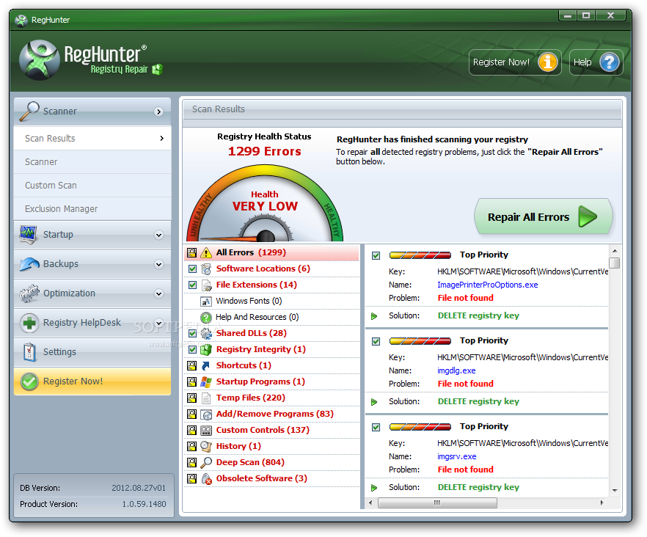Click the vertical scrollbar down arrow
Image resolution: width=647 pixels, height=537 pixels.
click(615, 490)
